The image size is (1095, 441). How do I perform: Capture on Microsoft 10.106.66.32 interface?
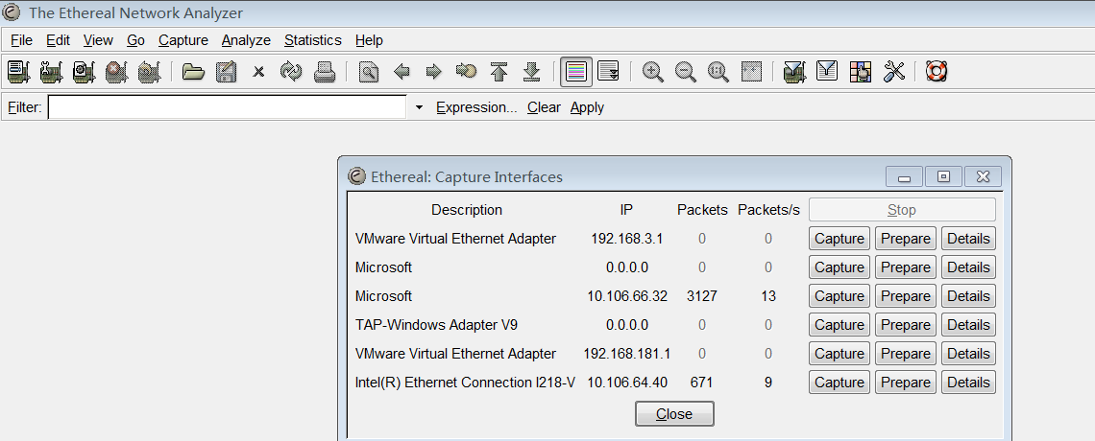839,296
